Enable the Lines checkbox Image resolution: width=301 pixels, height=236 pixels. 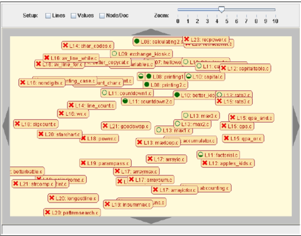(x=48, y=16)
